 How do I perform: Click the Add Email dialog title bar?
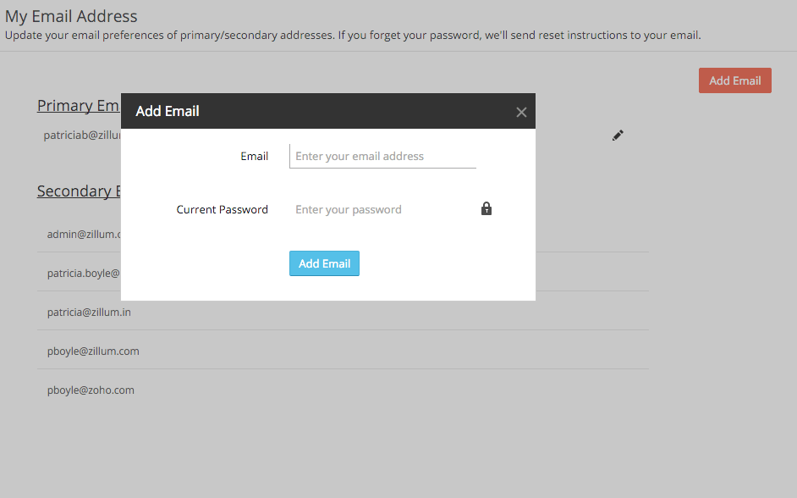coord(322,111)
